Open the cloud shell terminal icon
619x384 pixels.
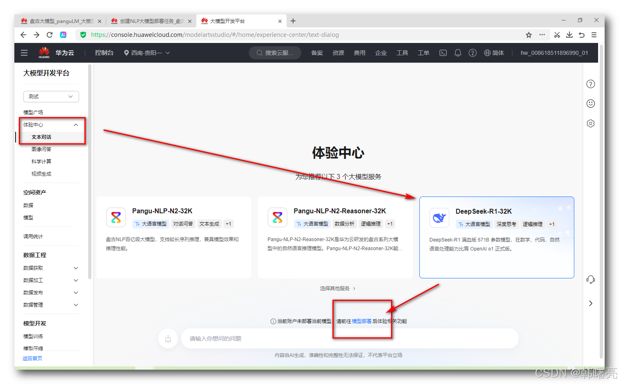tap(443, 53)
